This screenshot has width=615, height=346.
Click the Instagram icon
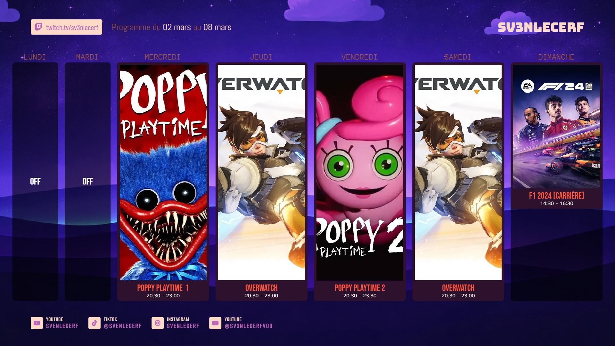[x=158, y=323]
